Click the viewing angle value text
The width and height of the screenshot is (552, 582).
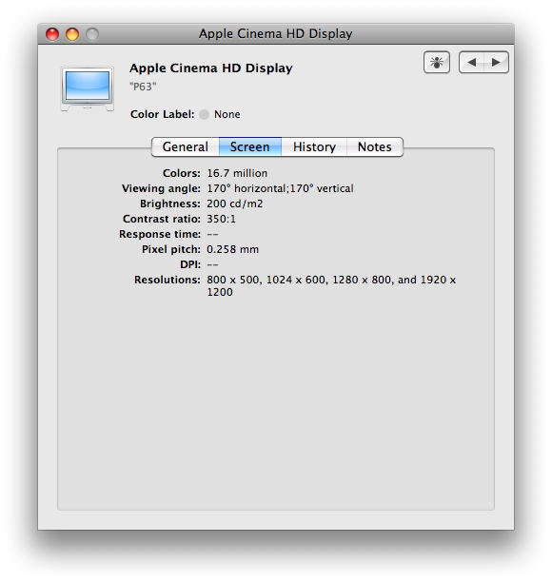(x=280, y=188)
